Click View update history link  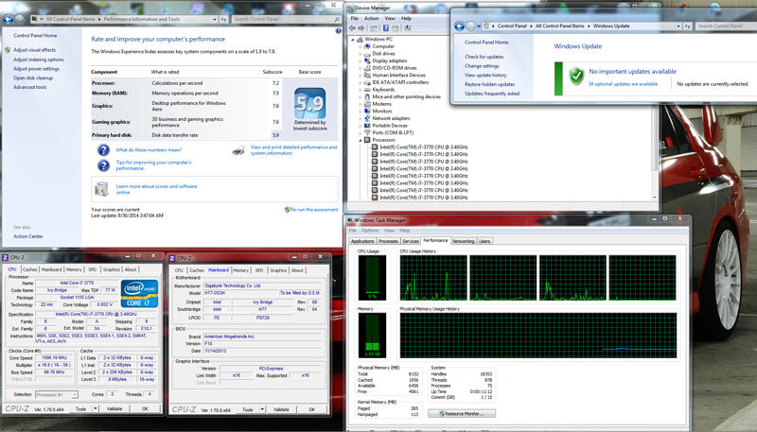[485, 76]
